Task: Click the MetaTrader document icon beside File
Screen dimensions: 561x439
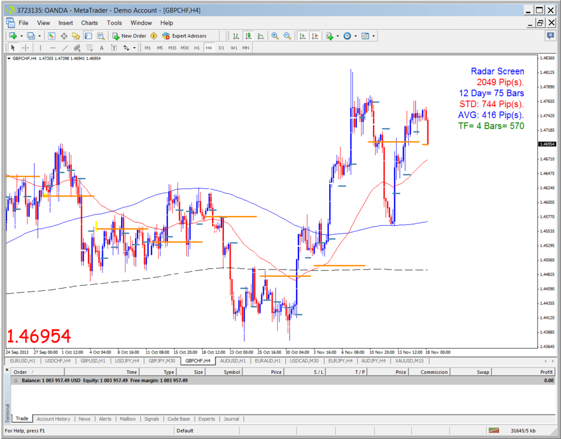Action: (10, 23)
